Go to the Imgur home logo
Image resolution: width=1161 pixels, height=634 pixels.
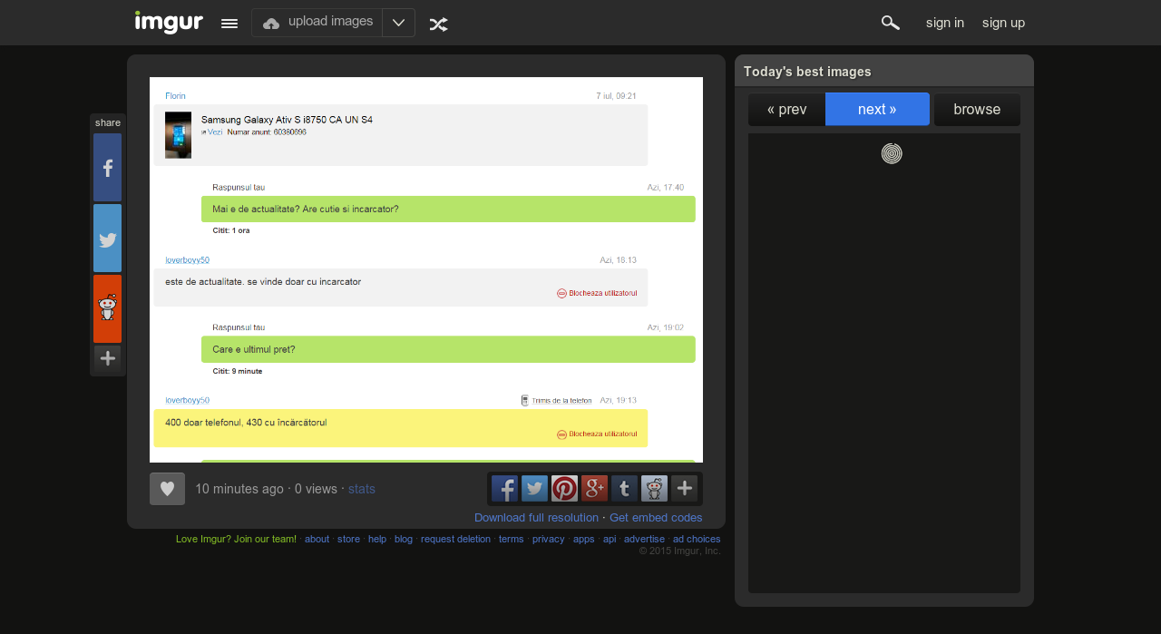[x=169, y=22]
